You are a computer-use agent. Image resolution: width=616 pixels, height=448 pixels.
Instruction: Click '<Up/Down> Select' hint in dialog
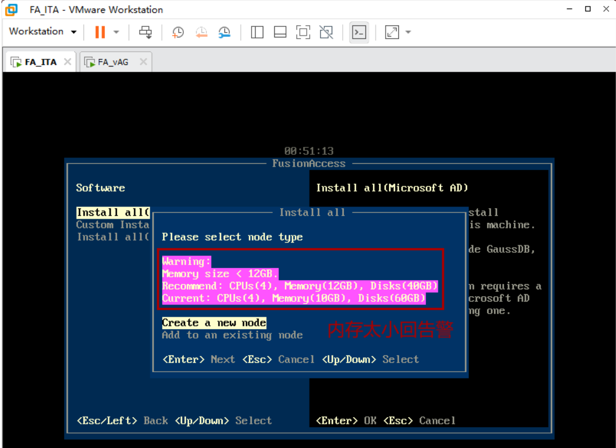[370, 359]
